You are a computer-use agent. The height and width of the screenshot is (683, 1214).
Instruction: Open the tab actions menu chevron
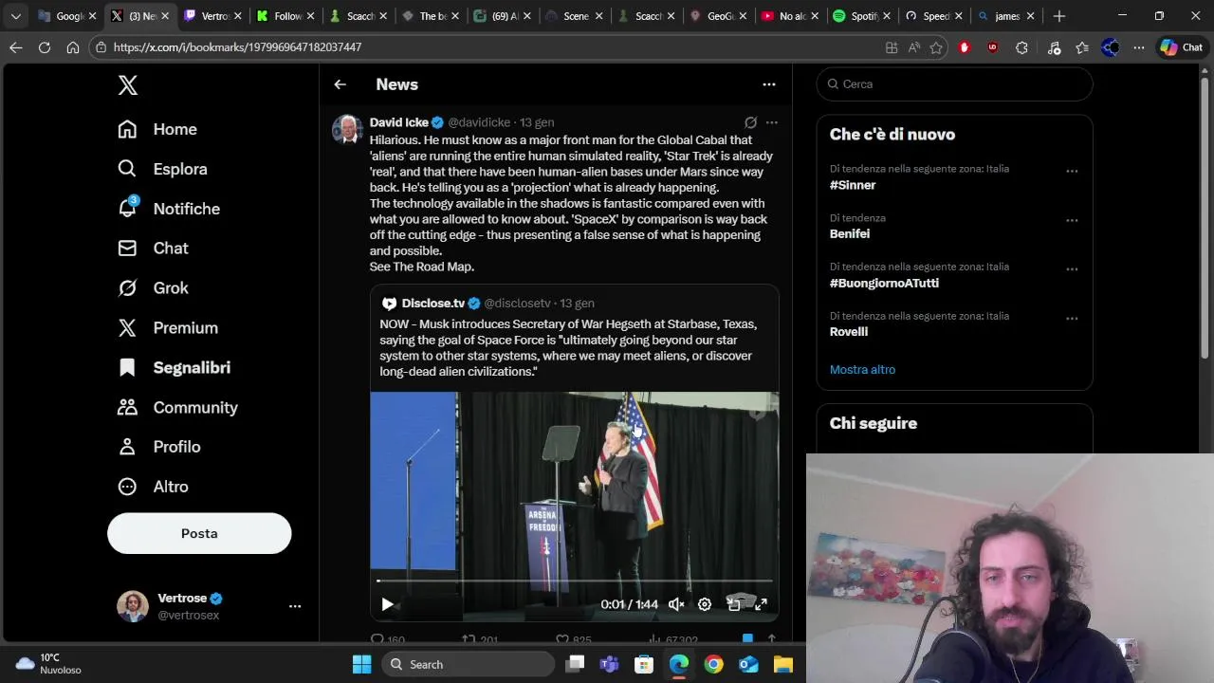point(16,16)
